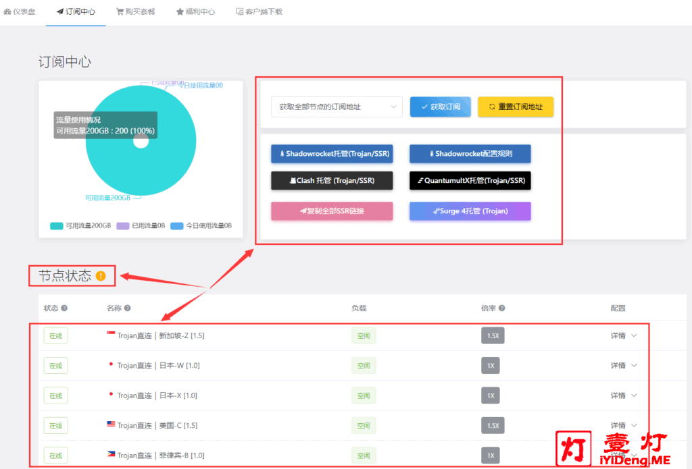The width and height of the screenshot is (692, 469).
Task: Click the Surge 4托管 (Trojan) button
Action: (x=470, y=211)
